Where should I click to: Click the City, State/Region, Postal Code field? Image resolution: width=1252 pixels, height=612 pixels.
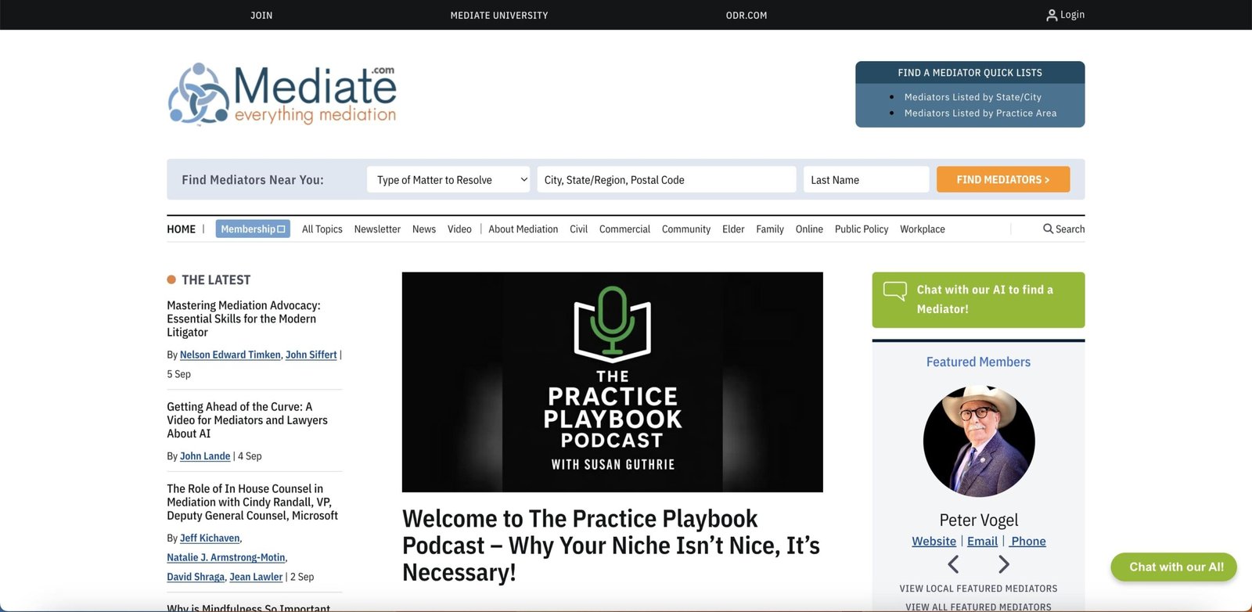(x=666, y=180)
